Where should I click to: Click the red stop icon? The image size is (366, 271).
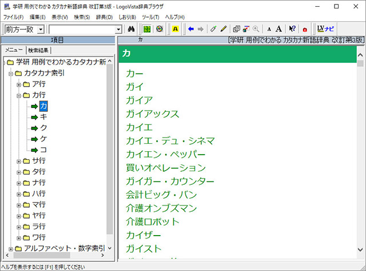pos(305,30)
